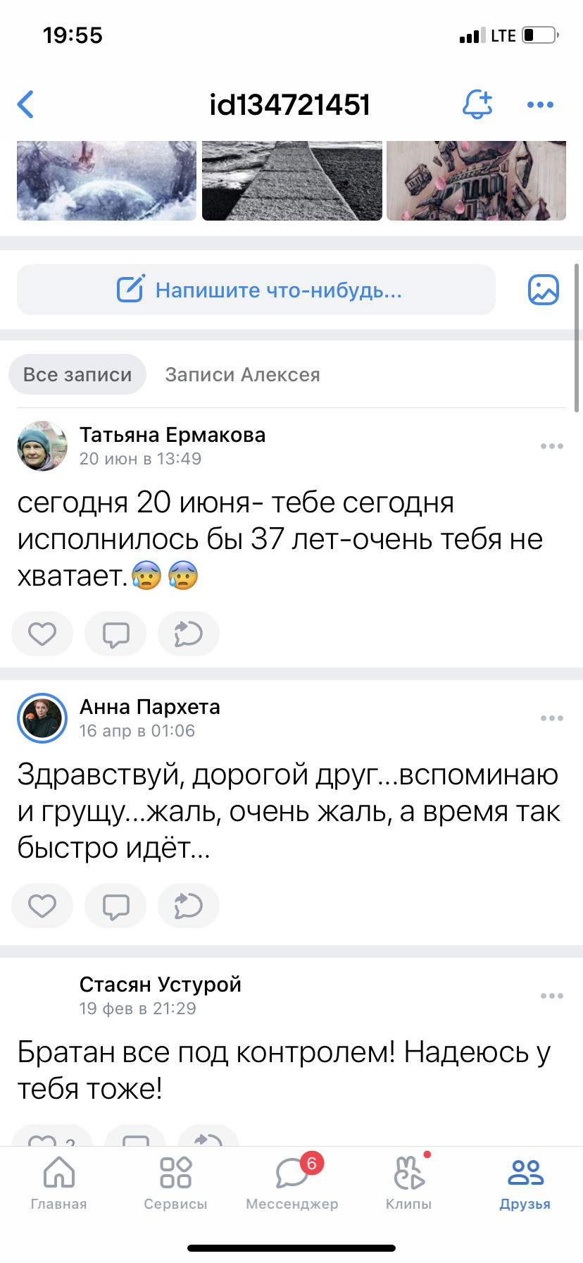Tap the notification bell with plus icon

(x=477, y=104)
